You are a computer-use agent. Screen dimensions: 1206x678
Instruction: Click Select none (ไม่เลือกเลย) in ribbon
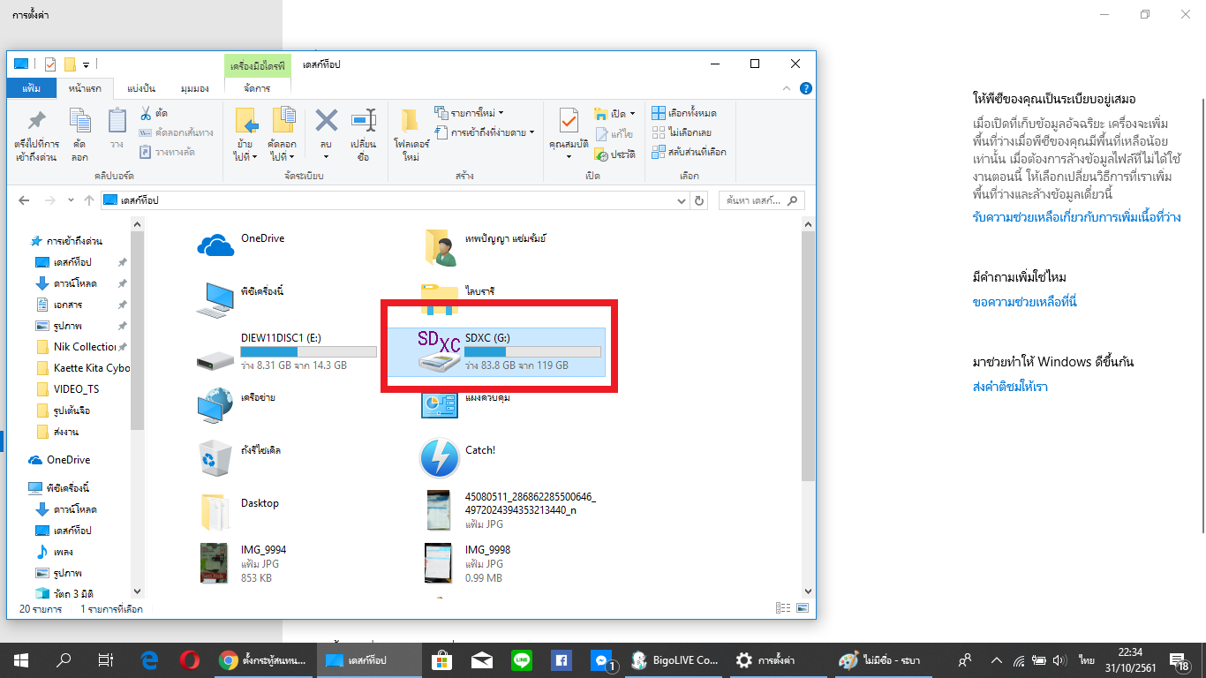point(682,132)
